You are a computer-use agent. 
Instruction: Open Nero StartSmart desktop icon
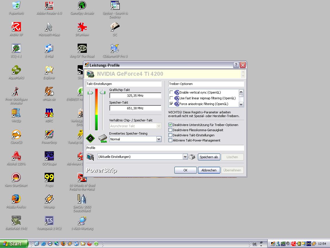coord(16,177)
